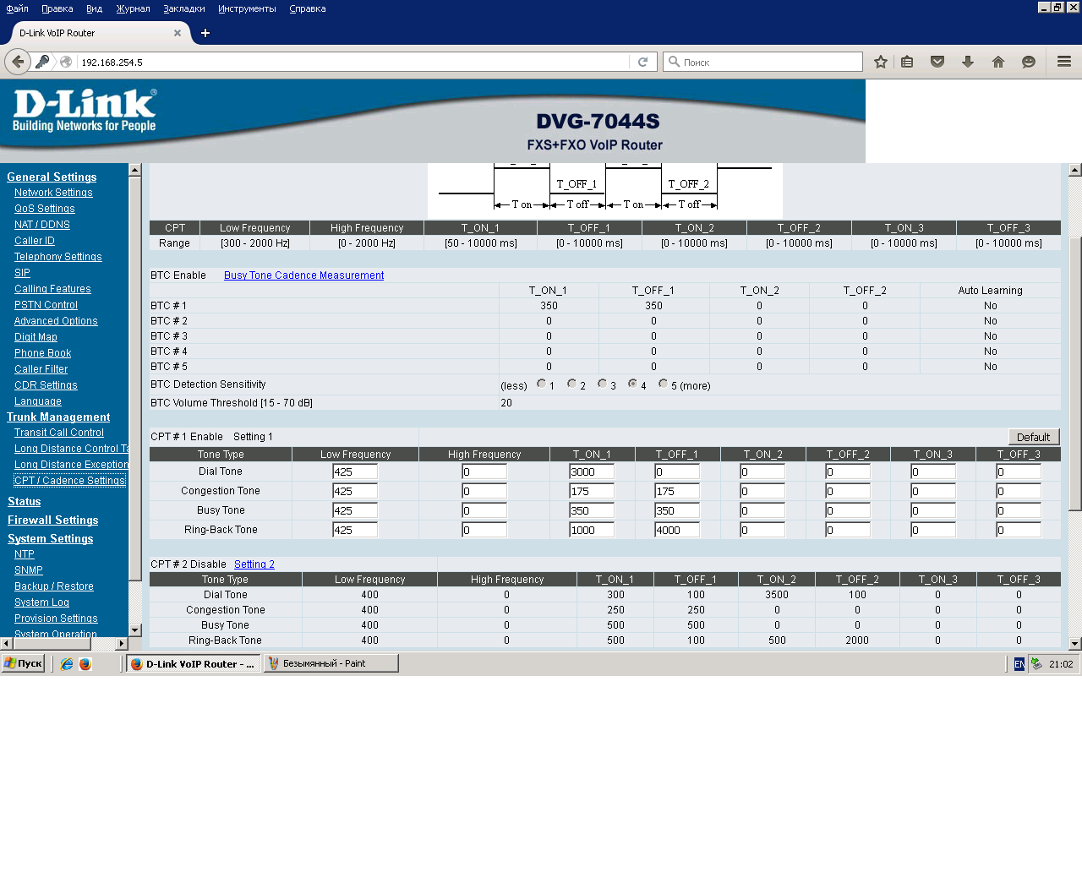The width and height of the screenshot is (1082, 872).
Task: Show the bookmarks list icon
Action: [907, 62]
